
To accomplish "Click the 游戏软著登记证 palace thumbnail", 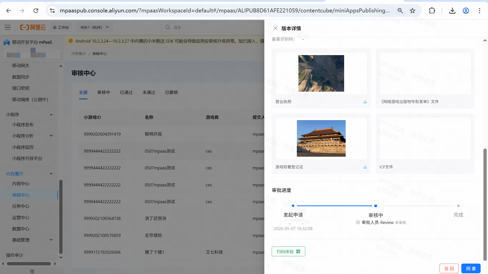I will (x=321, y=138).
